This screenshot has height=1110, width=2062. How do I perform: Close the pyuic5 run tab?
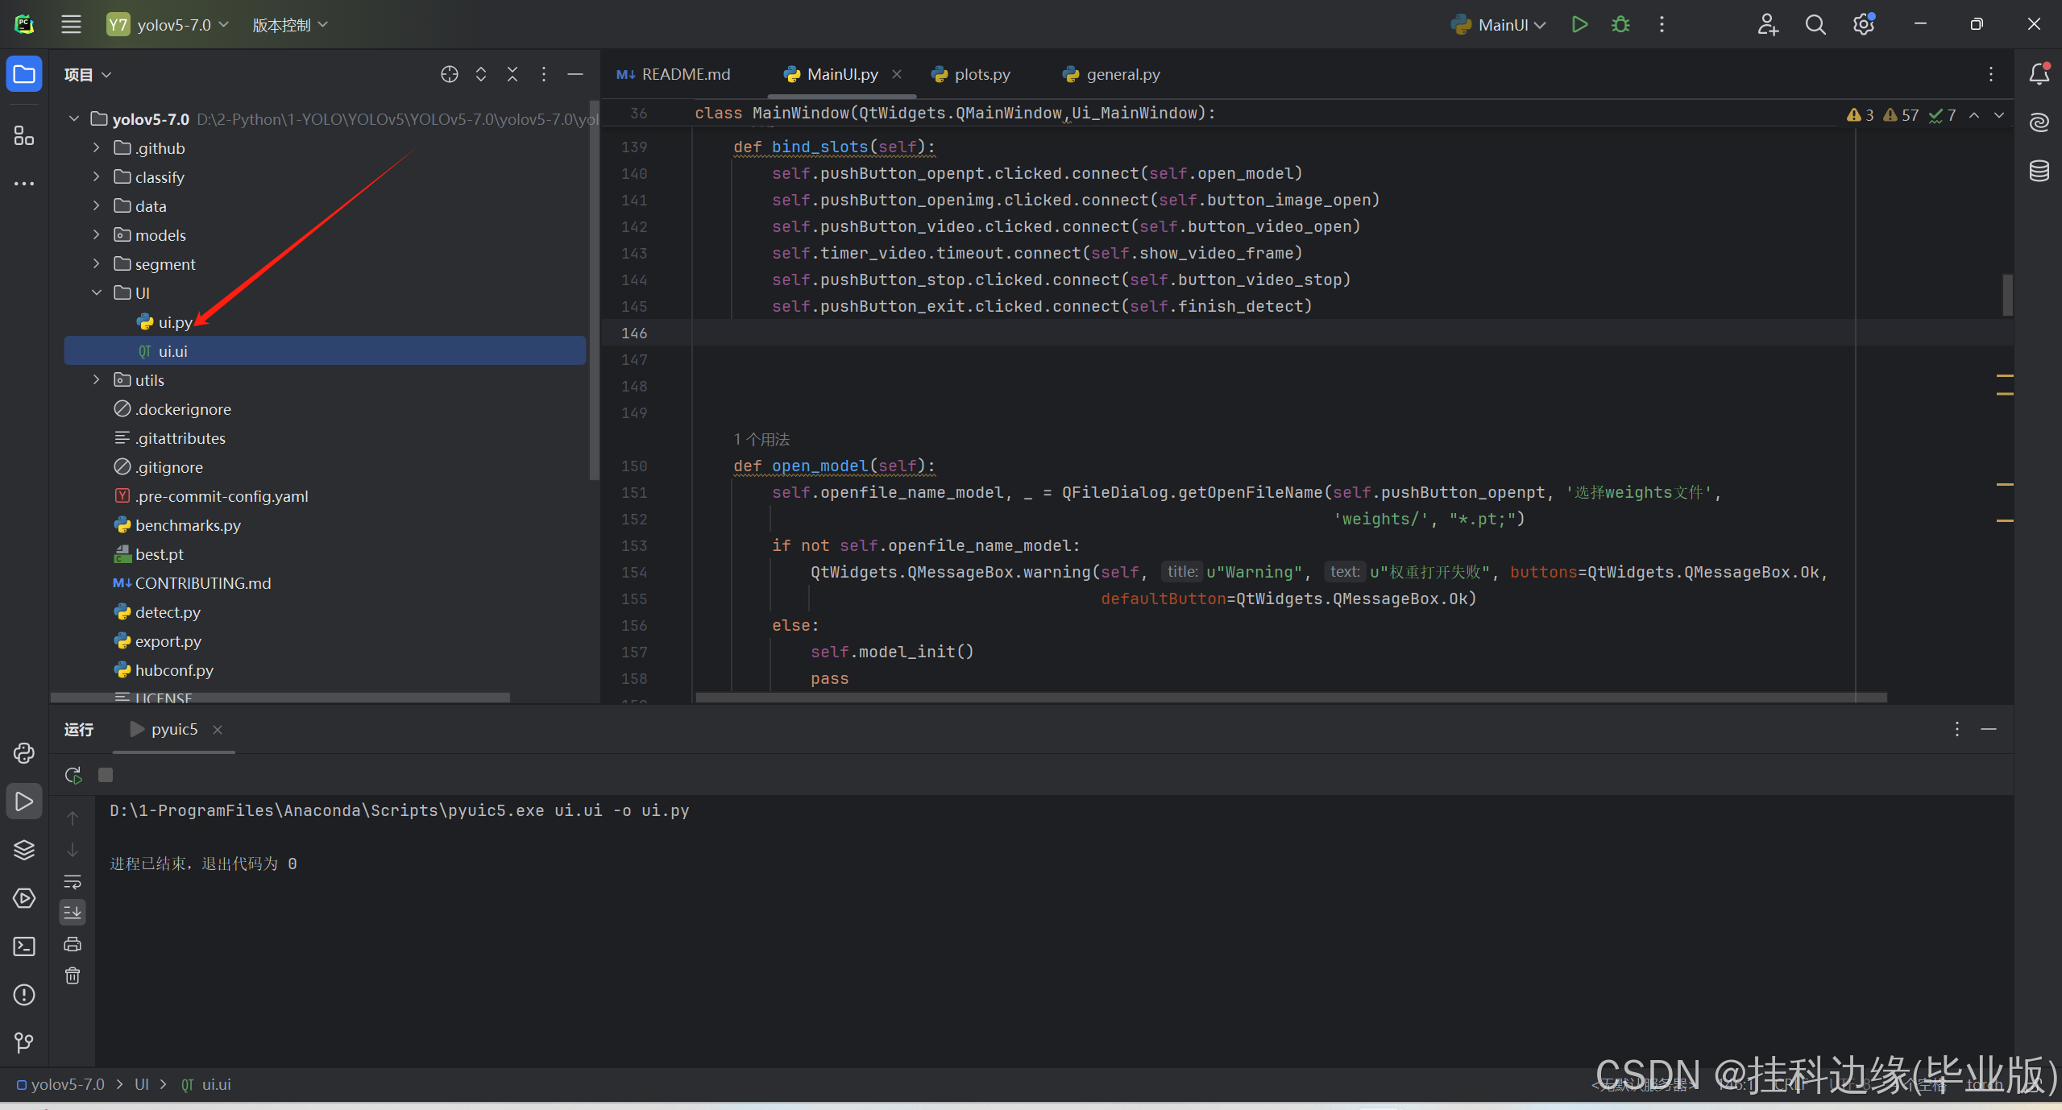click(x=218, y=730)
